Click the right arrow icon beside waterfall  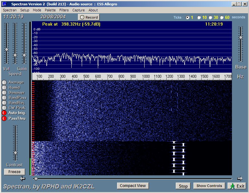[240, 178]
